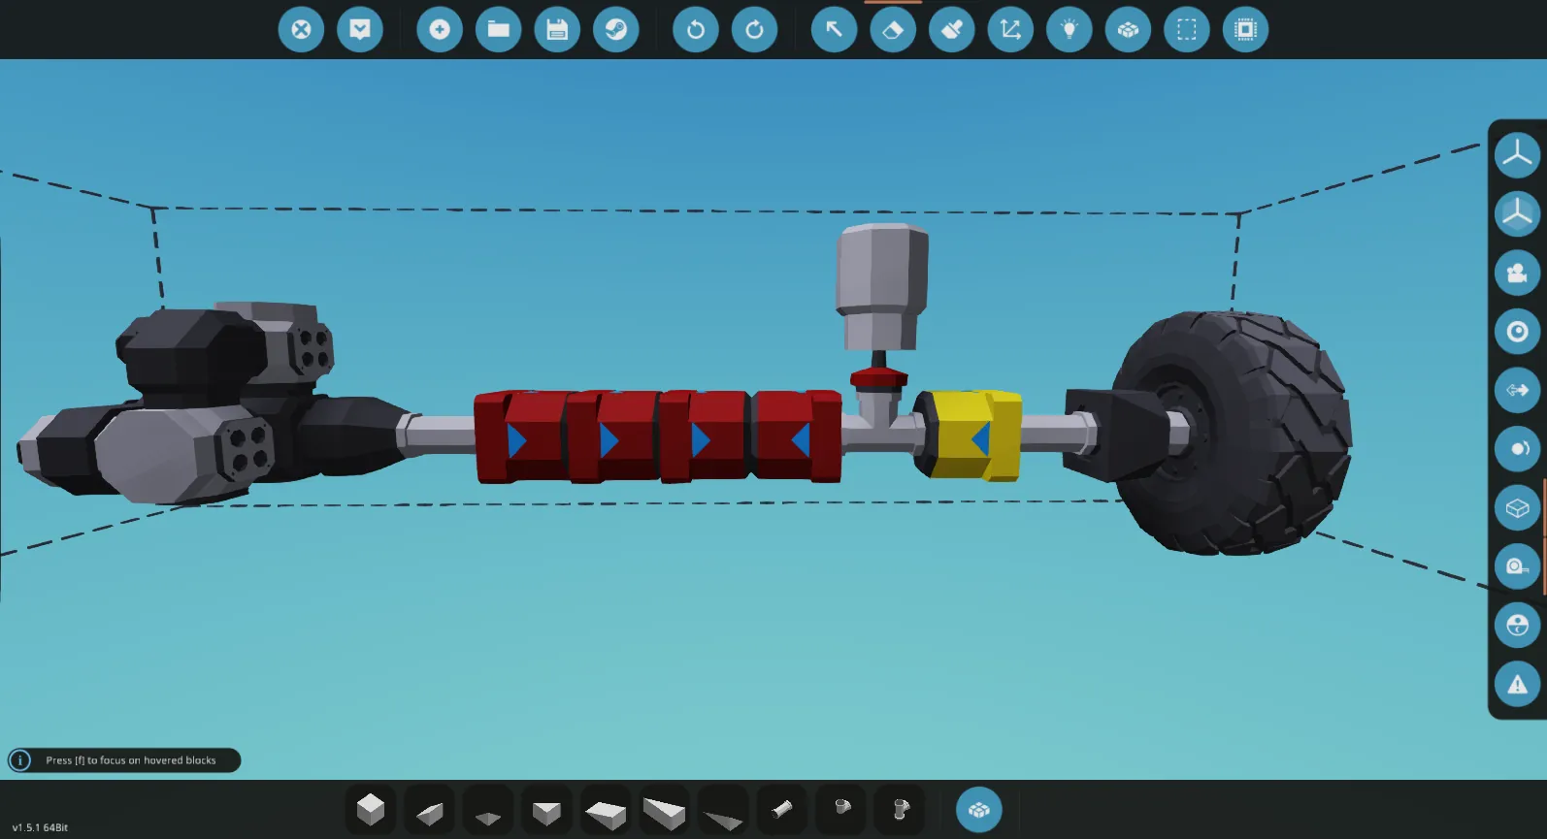1547x839 pixels.
Task: Open the Steam Workshop upload icon
Action: pos(616,29)
